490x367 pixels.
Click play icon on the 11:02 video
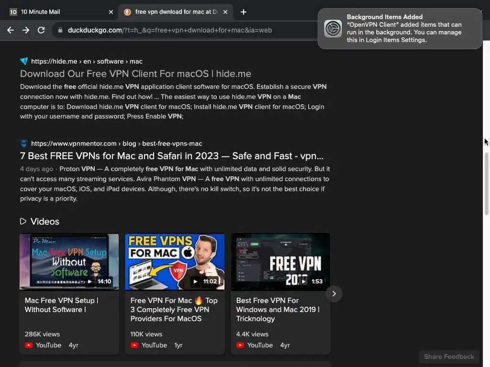(195, 281)
